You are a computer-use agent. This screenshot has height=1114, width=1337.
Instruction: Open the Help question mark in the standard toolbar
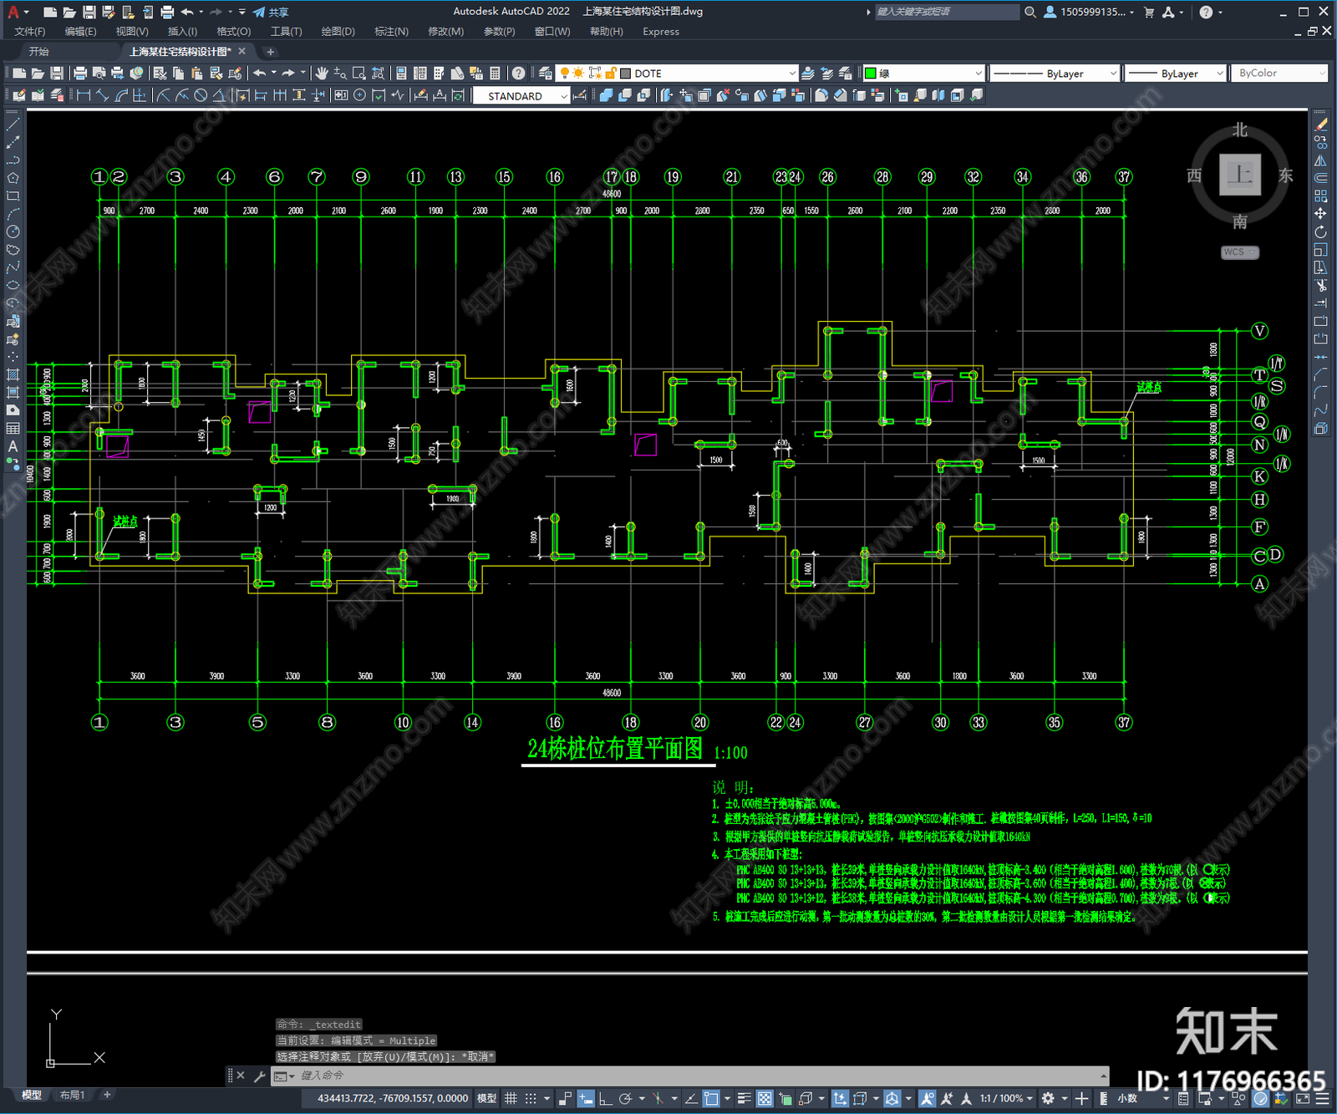click(518, 74)
